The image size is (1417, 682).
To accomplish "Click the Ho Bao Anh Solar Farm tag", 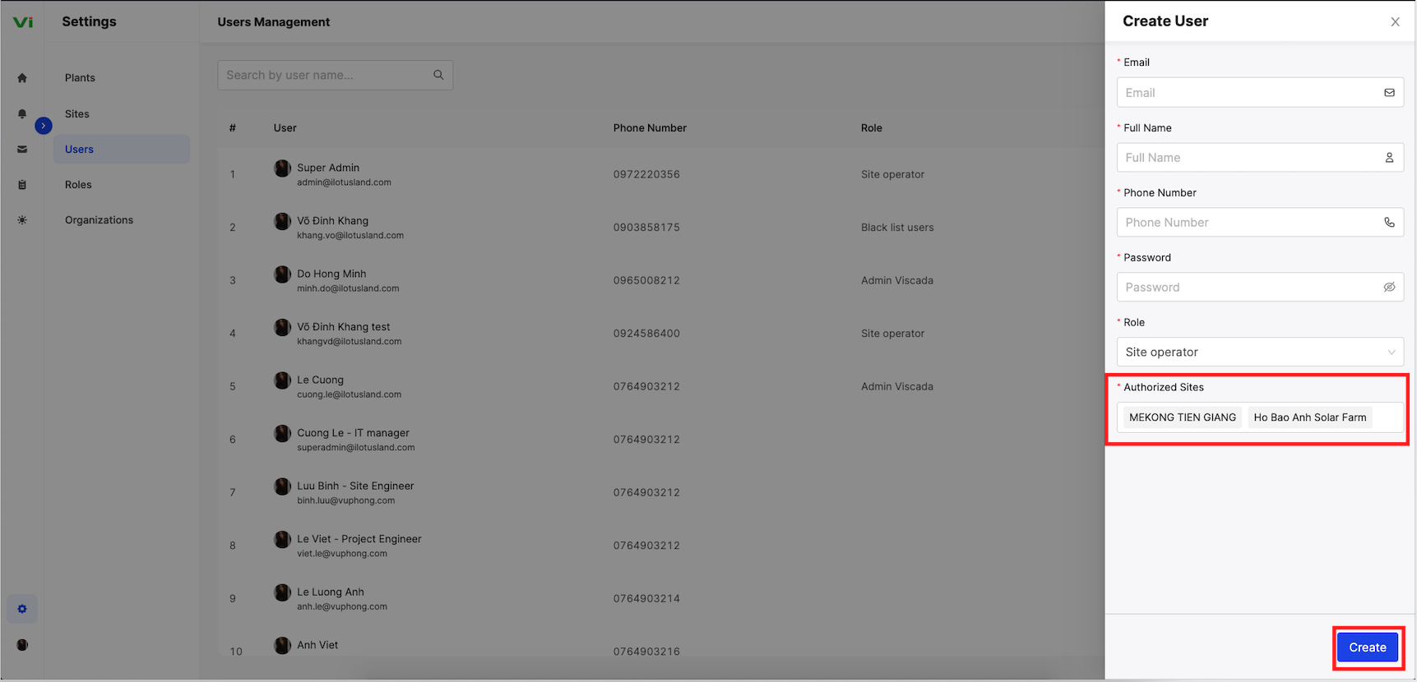I will click(x=1310, y=417).
